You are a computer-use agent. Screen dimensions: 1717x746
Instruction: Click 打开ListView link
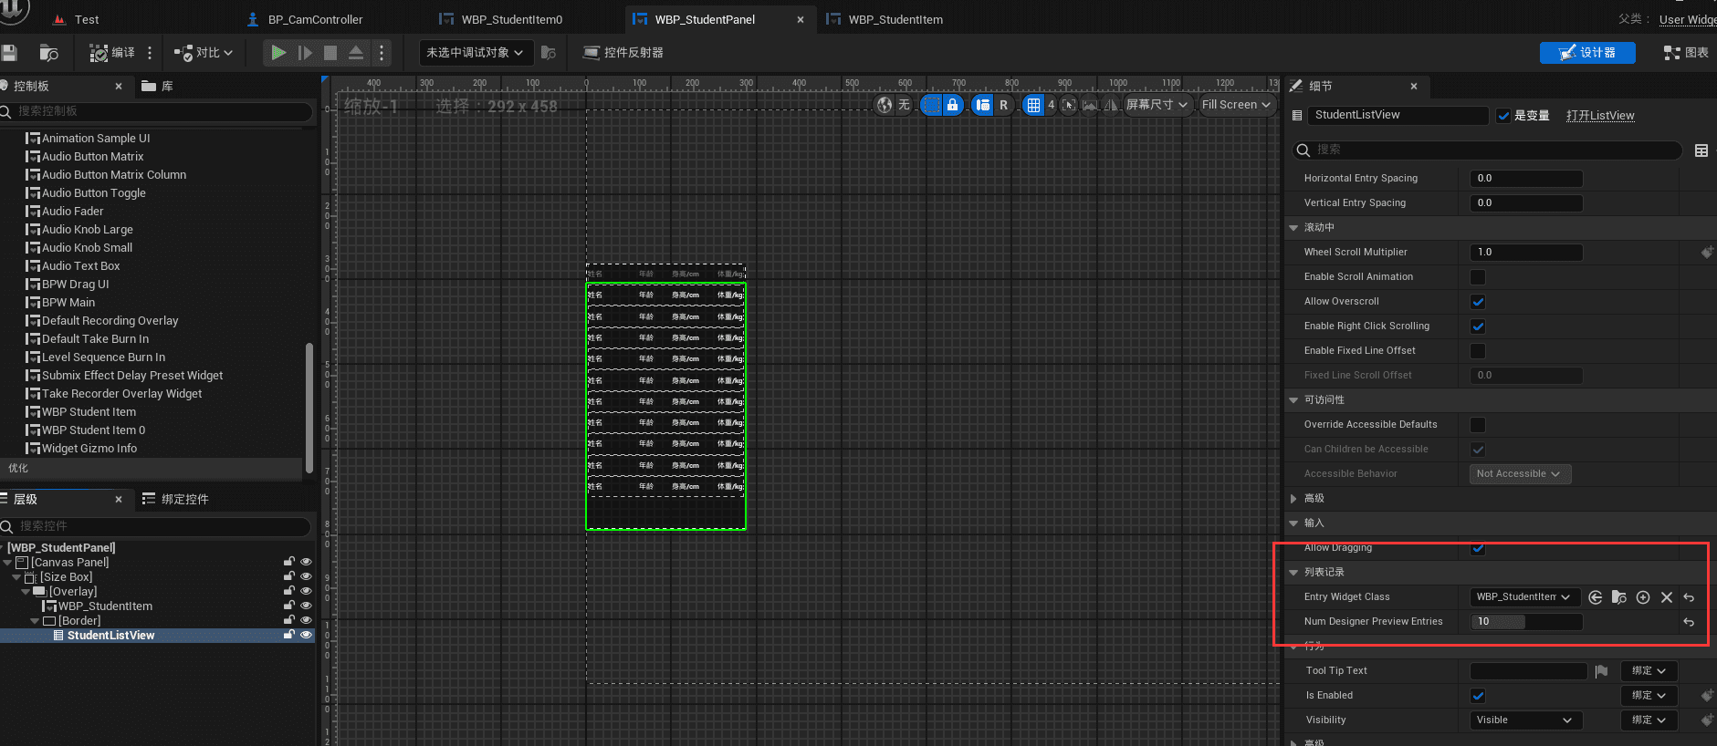click(1600, 116)
